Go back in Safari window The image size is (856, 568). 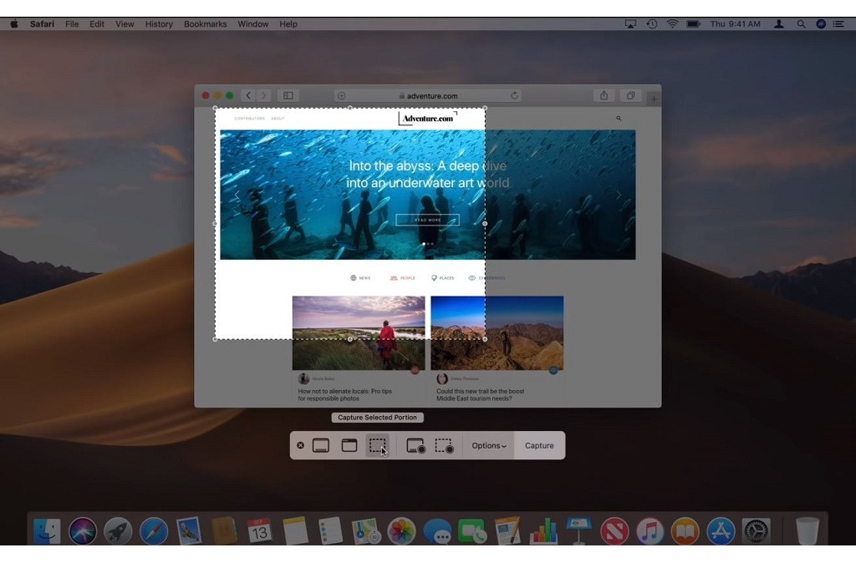point(248,95)
